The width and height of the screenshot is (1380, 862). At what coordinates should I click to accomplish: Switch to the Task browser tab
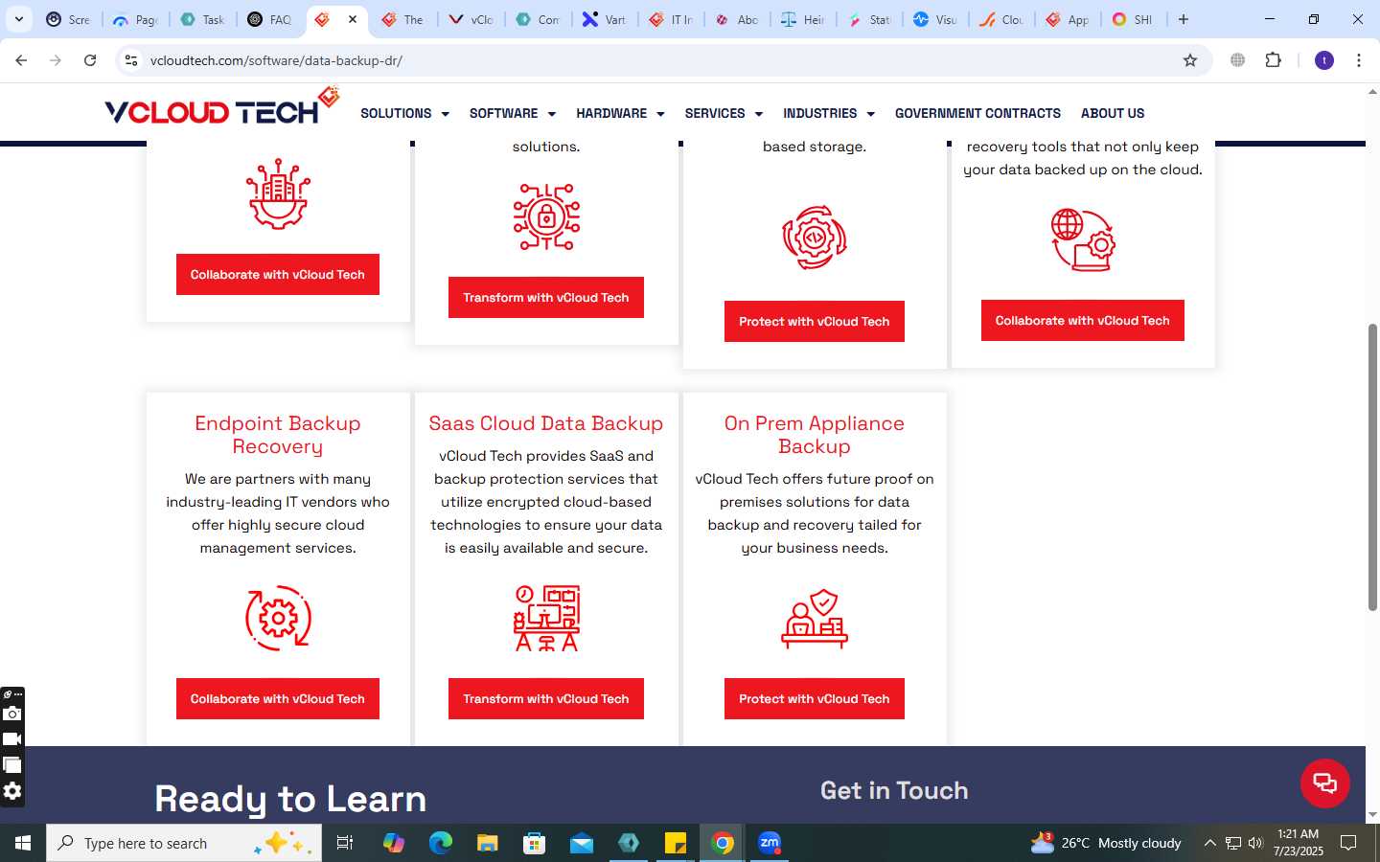(202, 19)
